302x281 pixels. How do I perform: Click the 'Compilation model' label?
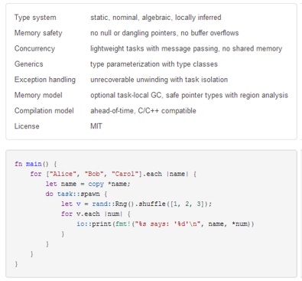[44, 111]
